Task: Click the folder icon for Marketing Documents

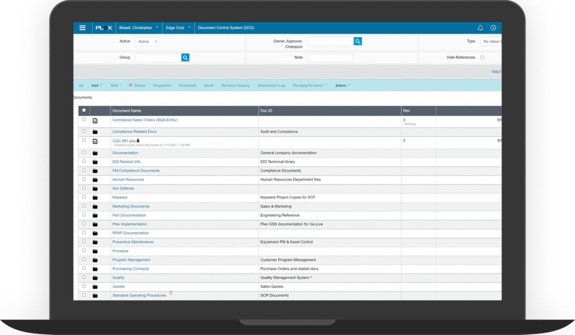Action: 95,207
